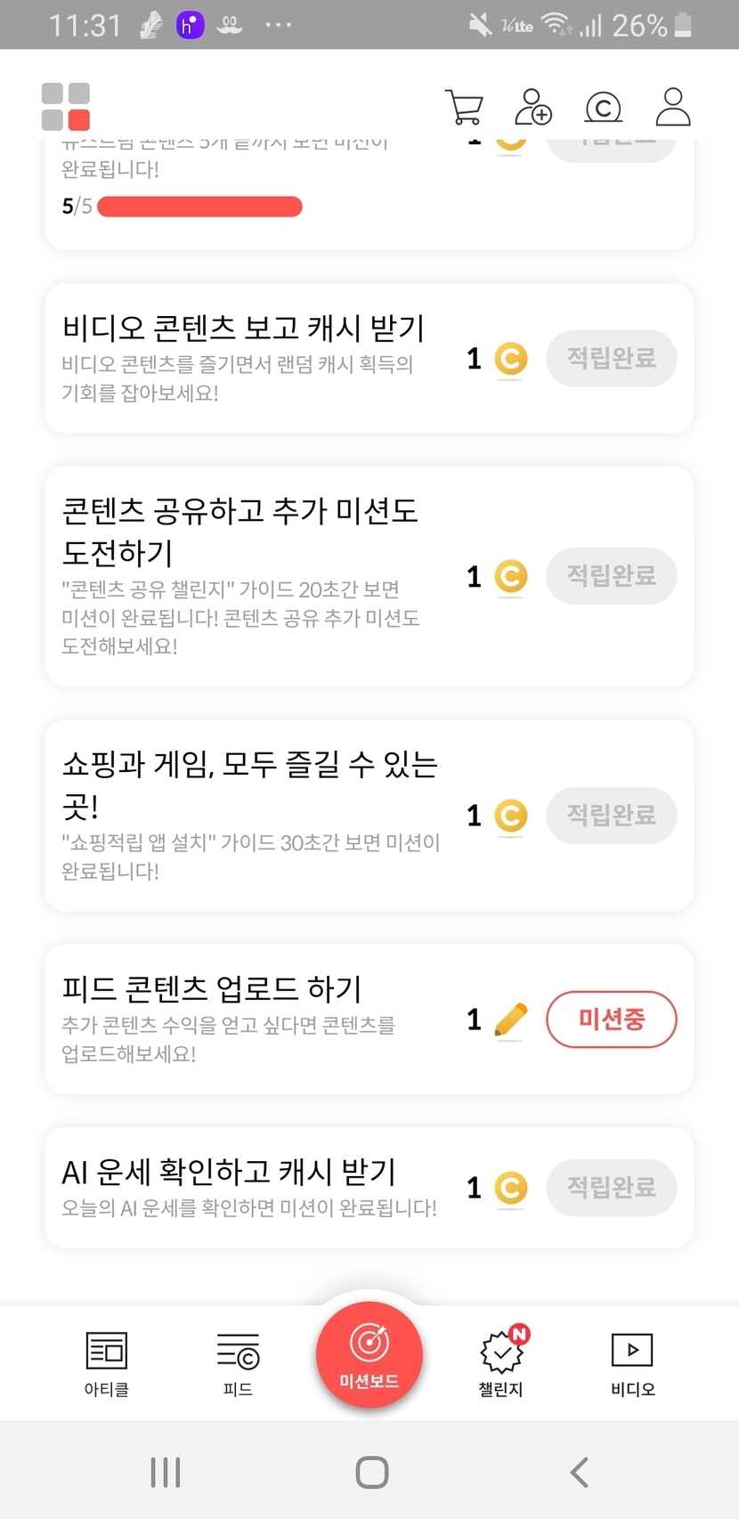Tap the pencil icon on feed upload mission

511,1019
